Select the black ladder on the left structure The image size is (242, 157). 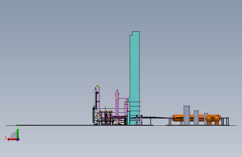tap(94, 115)
